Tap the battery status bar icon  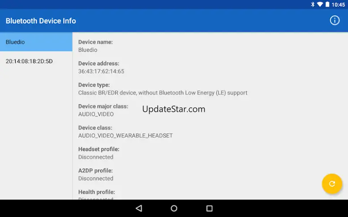(327, 4)
